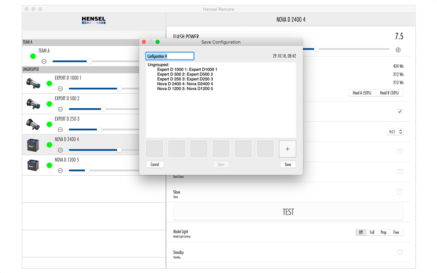This screenshot has width=437, height=273.
Task: Click Nova D 2400 4 generator image
Action: (33, 145)
